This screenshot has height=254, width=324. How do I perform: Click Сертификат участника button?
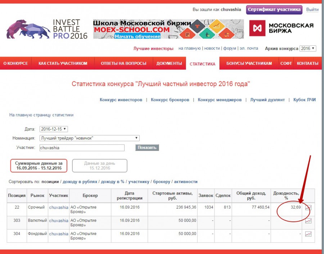tap(274, 10)
